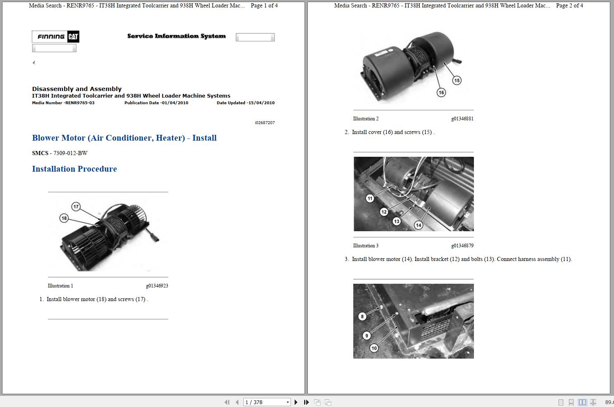
Task: Click the Installation Procedure heading
Action: (74, 169)
